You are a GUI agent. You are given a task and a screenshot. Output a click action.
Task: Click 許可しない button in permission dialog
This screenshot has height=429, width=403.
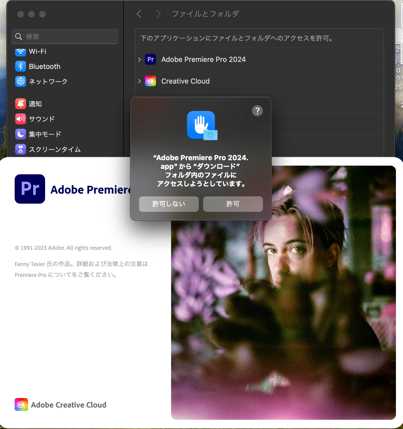169,204
